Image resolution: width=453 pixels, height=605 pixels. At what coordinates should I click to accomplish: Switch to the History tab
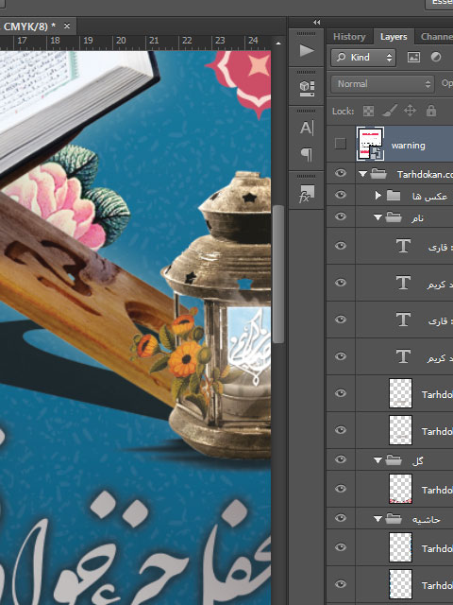[x=349, y=37]
